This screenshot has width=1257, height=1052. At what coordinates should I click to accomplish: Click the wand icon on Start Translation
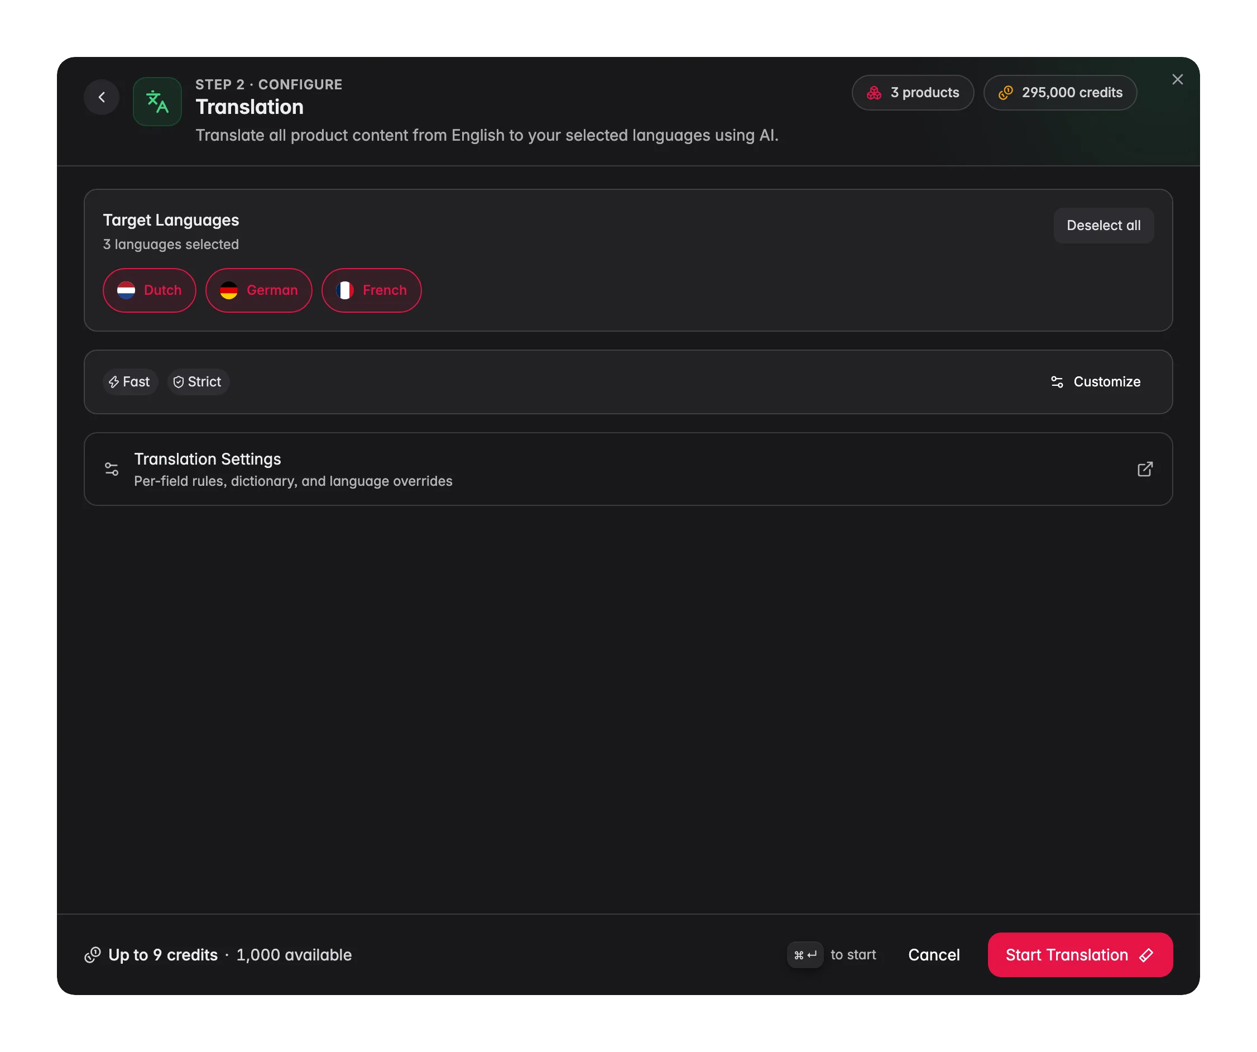coord(1146,955)
